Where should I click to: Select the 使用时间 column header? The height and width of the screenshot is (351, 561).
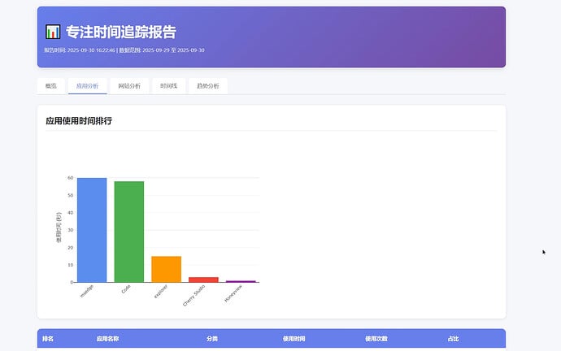click(294, 338)
